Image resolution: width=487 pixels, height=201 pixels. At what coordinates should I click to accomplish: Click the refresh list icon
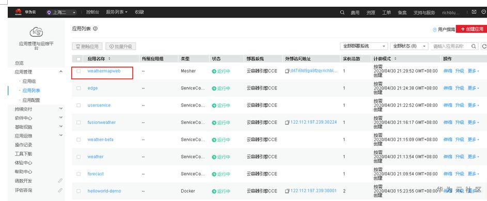(x=484, y=47)
